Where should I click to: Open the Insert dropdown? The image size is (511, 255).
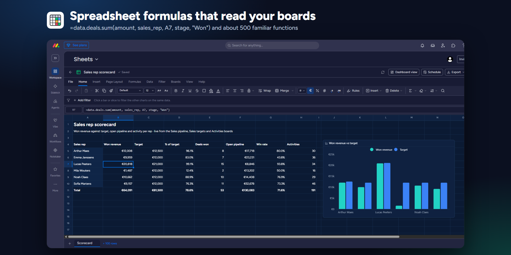click(374, 91)
